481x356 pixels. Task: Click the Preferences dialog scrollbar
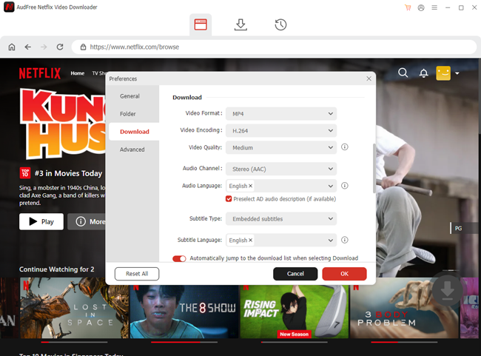coord(374,168)
